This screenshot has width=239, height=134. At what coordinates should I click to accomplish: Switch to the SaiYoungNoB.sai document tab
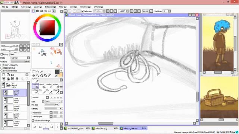click(x=134, y=128)
